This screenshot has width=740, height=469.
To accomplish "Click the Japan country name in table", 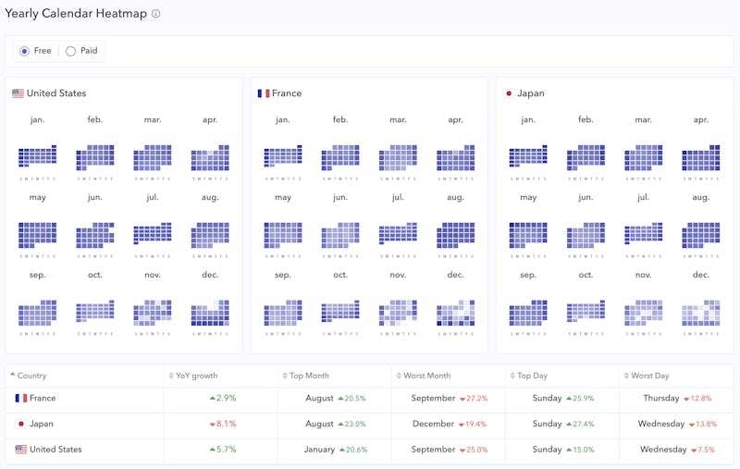I will pos(42,425).
